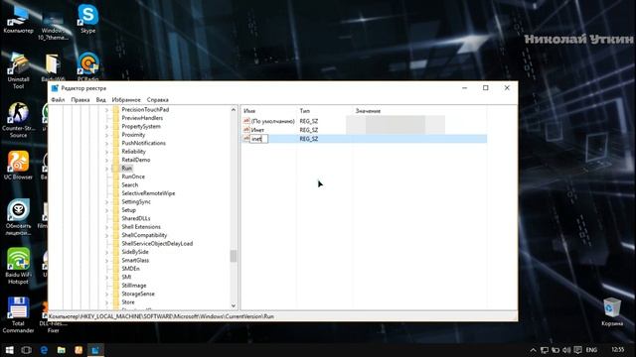636x357 pixels.
Task: Click the string value icon of Инет
Action: point(246,130)
